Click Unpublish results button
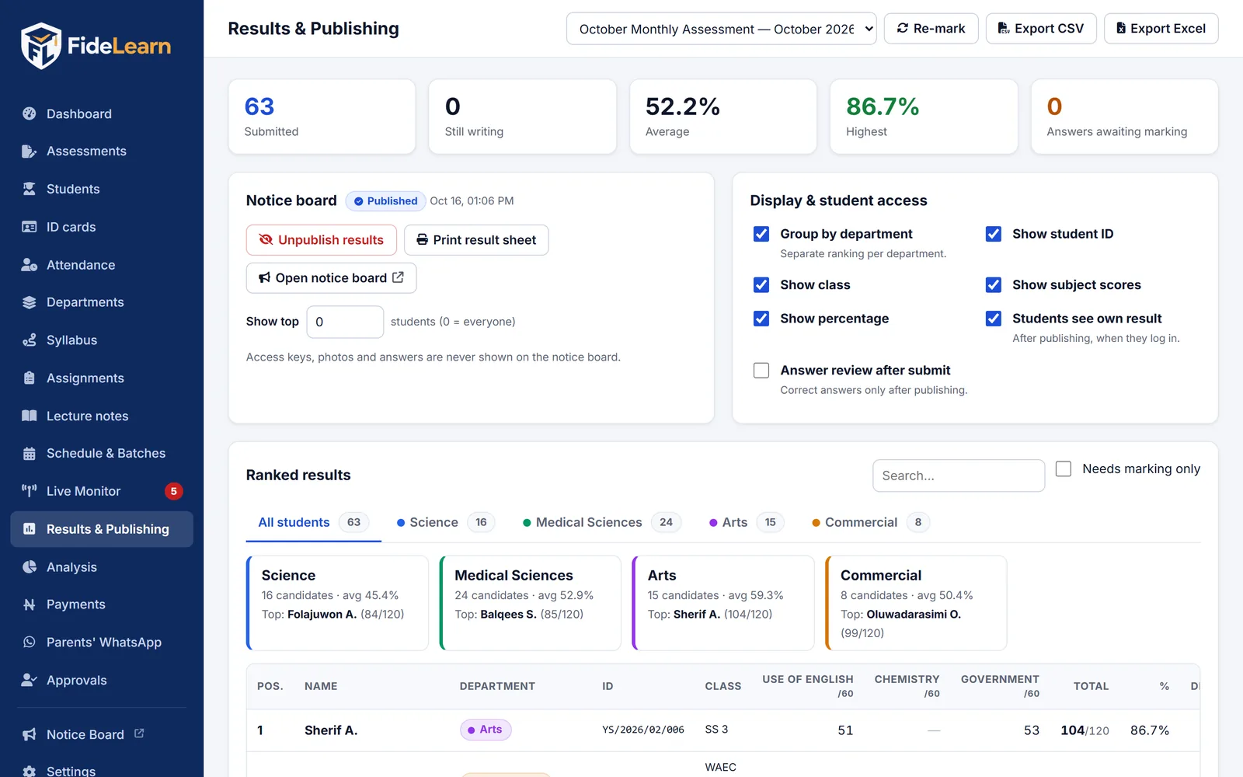The image size is (1243, 777). (x=322, y=240)
